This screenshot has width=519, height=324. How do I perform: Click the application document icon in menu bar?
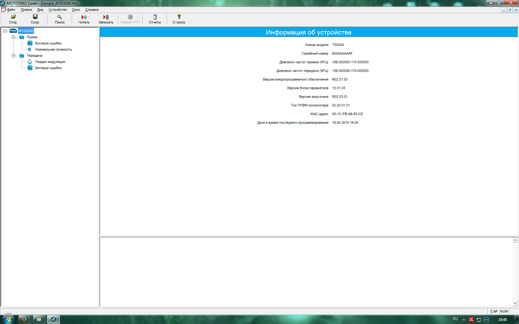coord(3,10)
